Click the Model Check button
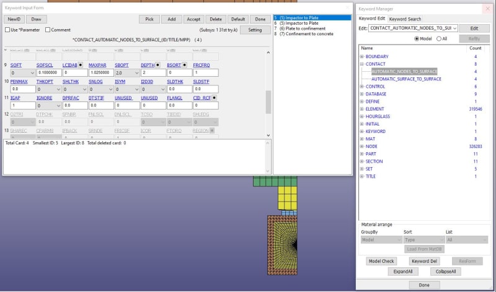496x292 pixels. click(x=381, y=261)
